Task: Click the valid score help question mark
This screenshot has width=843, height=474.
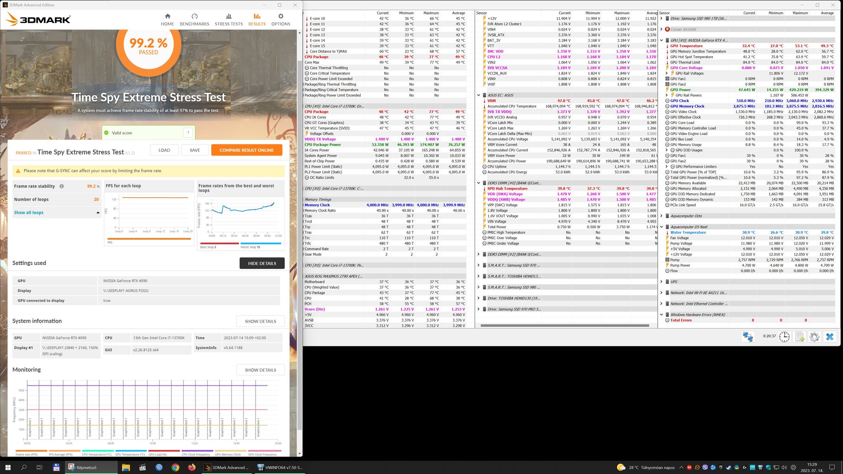Action: [x=188, y=133]
